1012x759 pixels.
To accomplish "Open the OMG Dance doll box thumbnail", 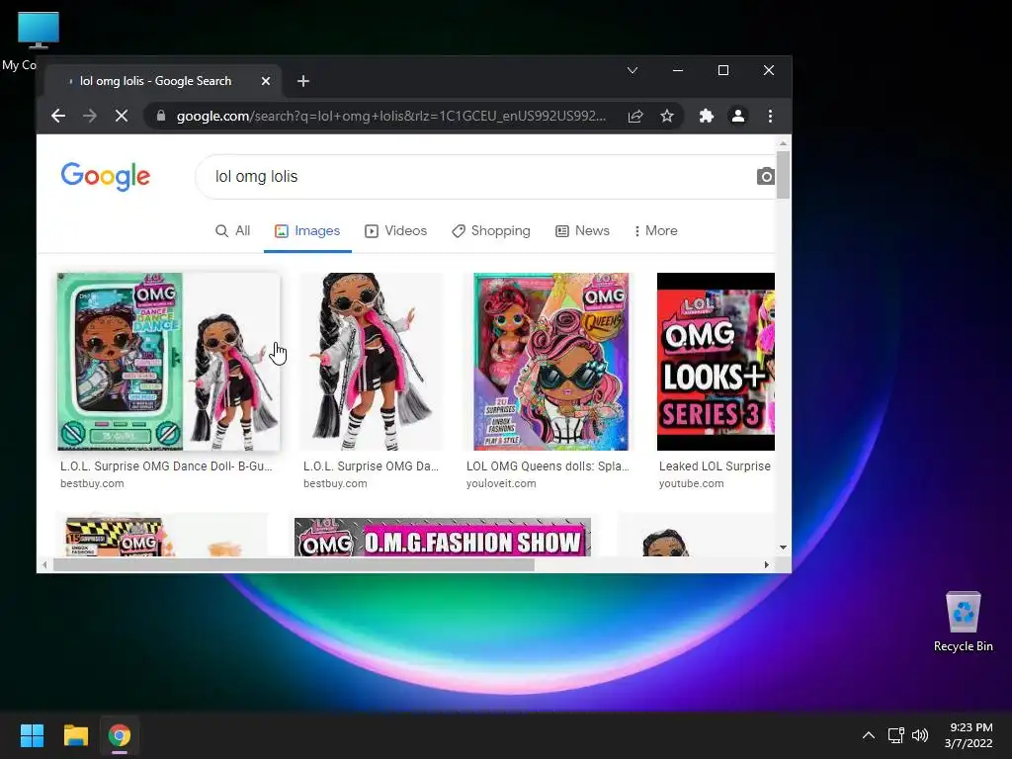I will click(168, 362).
